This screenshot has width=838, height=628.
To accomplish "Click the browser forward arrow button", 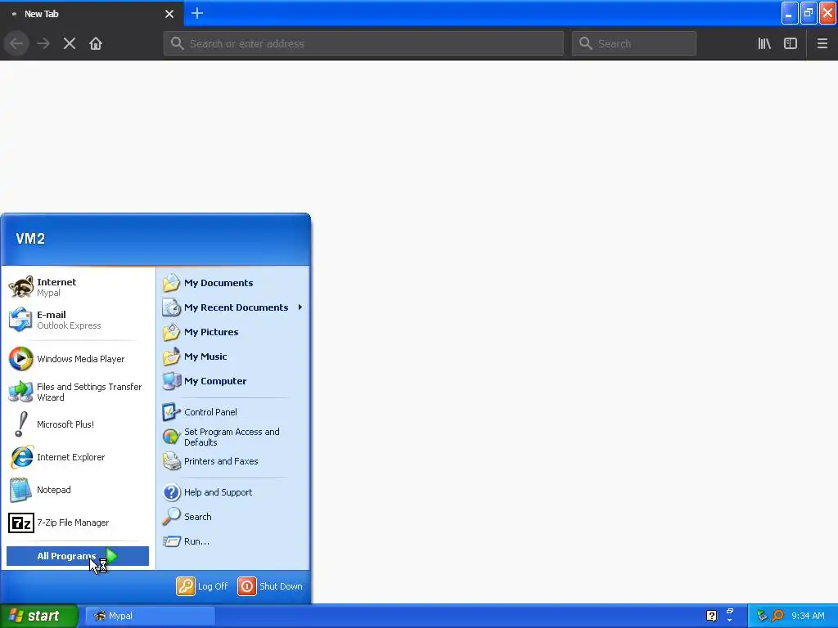I will pos(43,43).
